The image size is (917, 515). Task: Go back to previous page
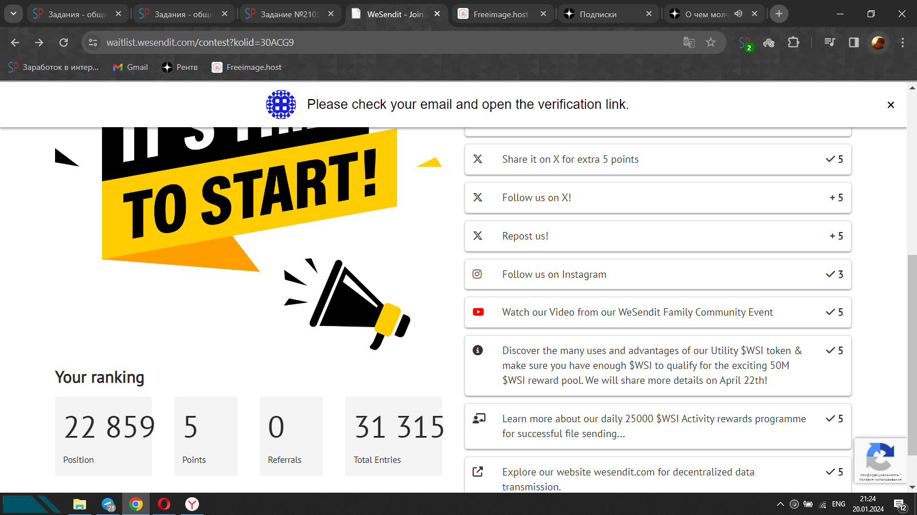15,42
